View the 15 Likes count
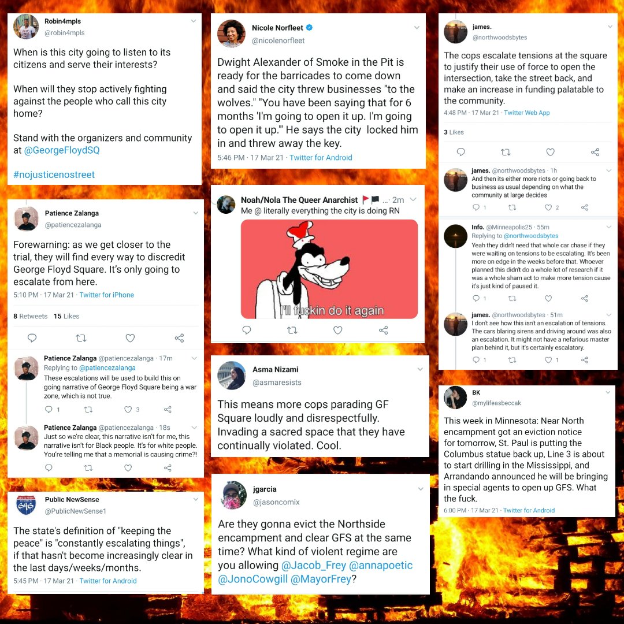Viewport: 624px width, 624px height. tap(66, 316)
